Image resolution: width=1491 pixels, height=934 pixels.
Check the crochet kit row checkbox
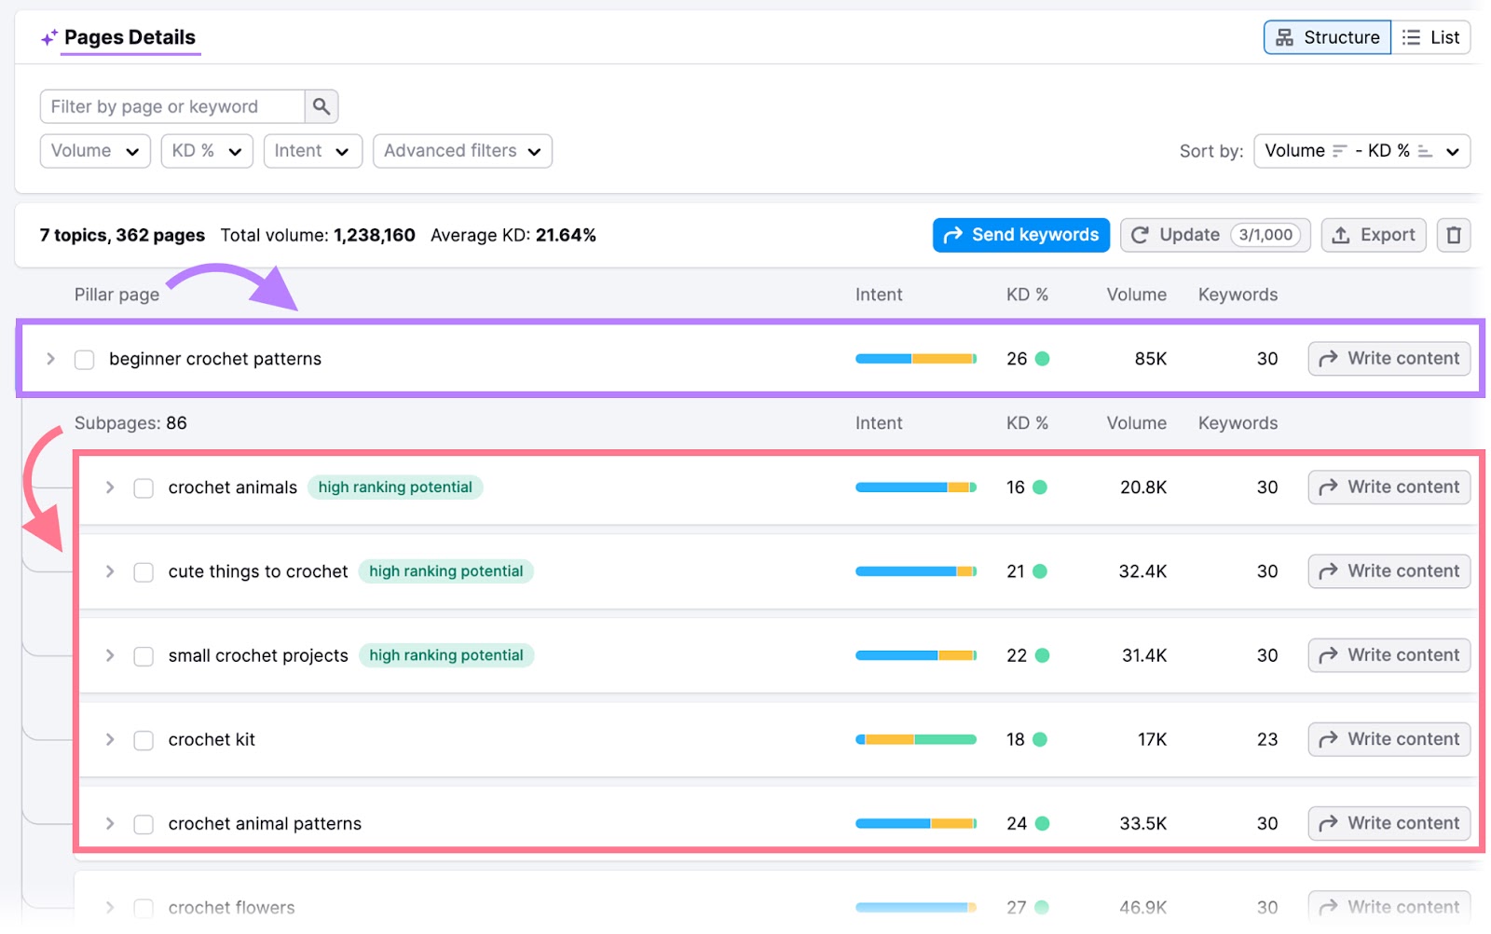[x=144, y=739]
